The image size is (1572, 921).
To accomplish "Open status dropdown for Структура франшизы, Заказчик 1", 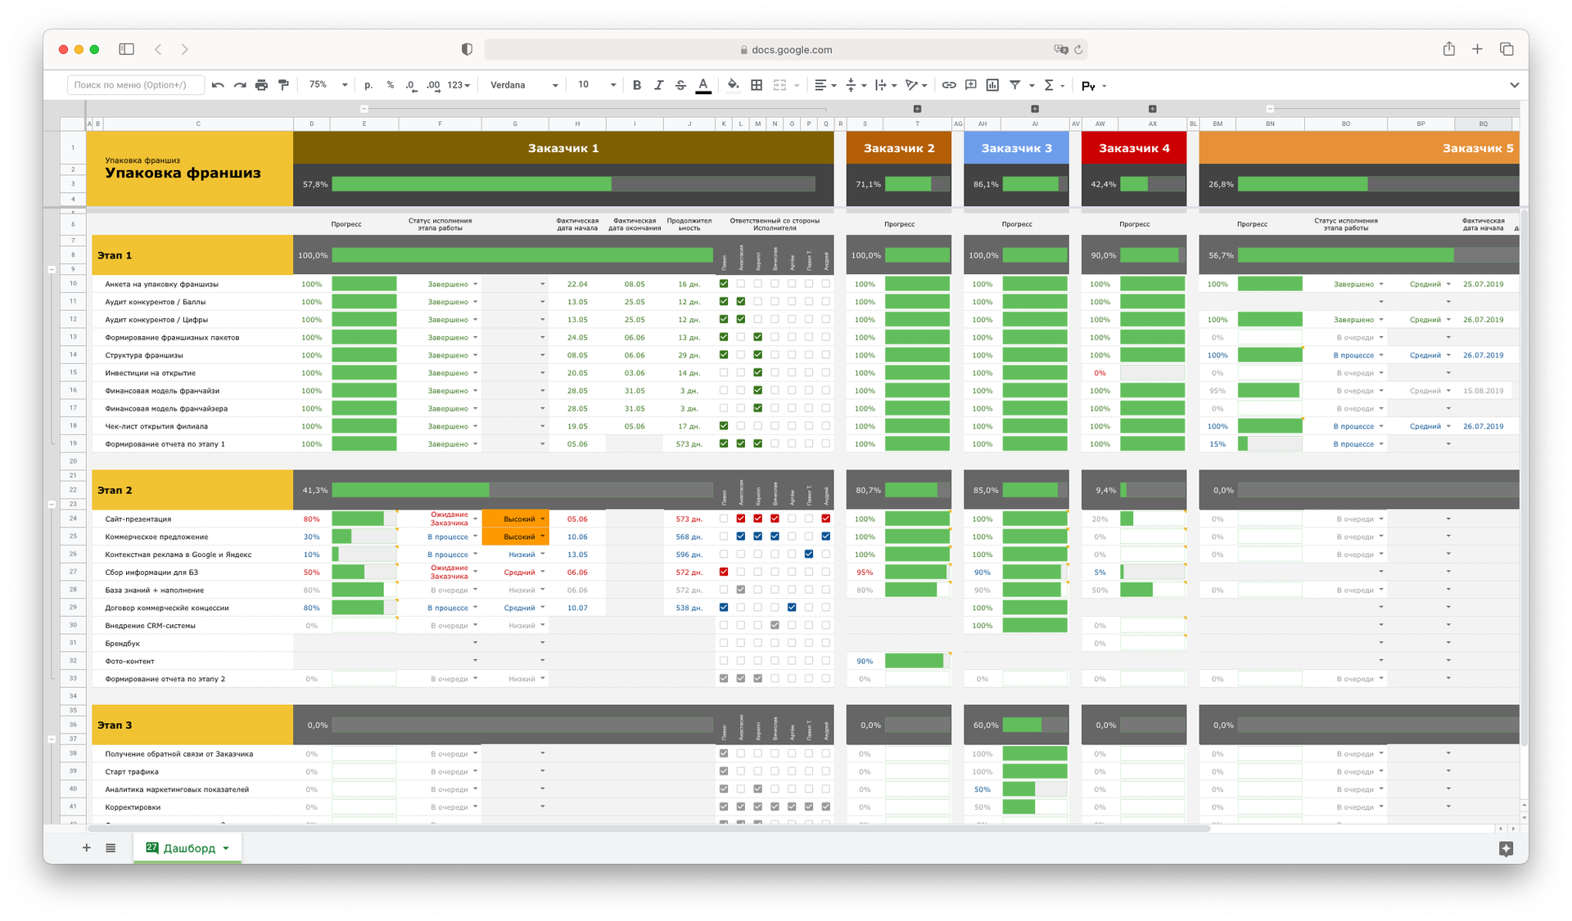I will pos(475,355).
